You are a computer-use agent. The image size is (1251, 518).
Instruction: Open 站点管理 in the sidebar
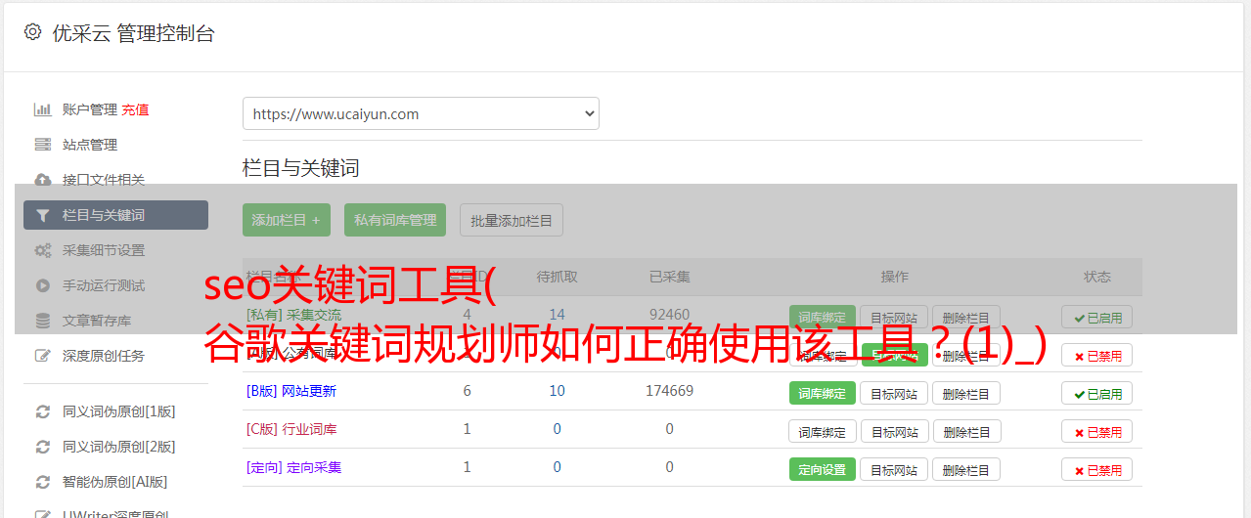(x=90, y=145)
